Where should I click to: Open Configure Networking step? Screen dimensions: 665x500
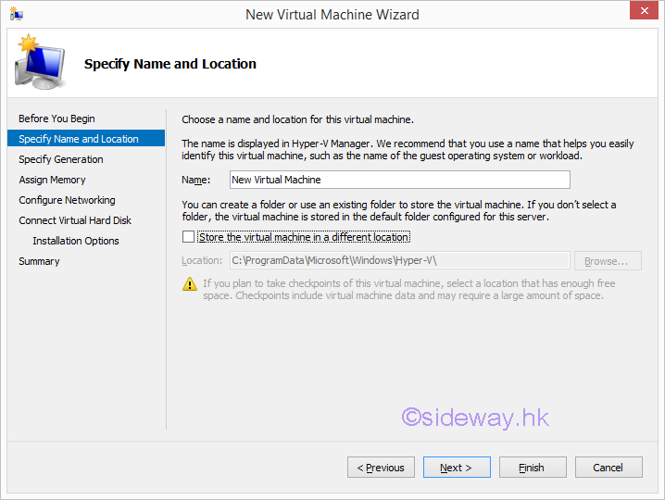point(67,200)
